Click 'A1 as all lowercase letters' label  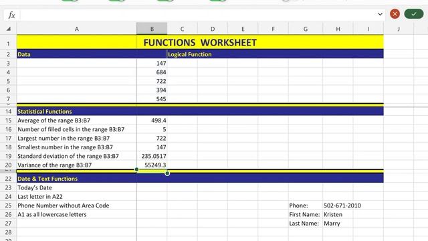pyautogui.click(x=52, y=214)
